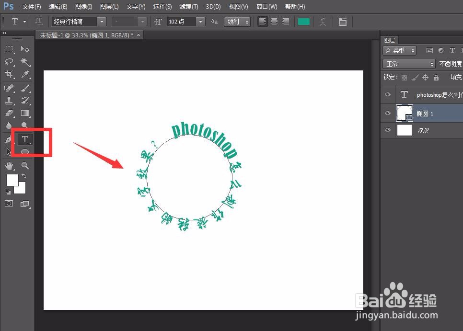
Task: Hide the 背景 layer
Action: point(388,130)
